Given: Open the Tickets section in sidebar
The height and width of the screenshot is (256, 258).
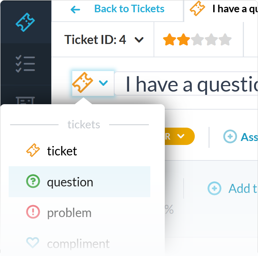Looking at the screenshot, I should (25, 22).
